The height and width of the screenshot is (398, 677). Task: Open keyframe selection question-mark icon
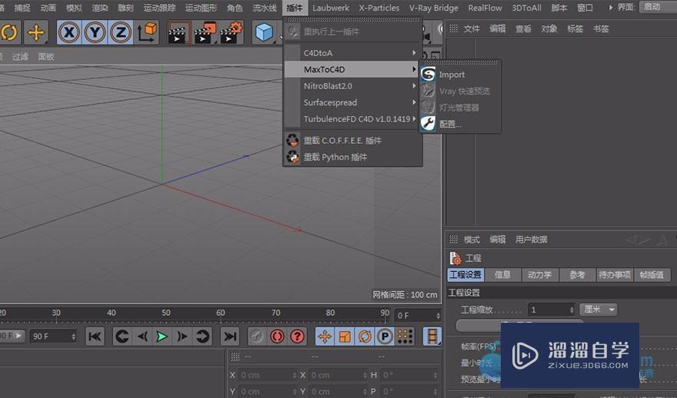coord(297,337)
